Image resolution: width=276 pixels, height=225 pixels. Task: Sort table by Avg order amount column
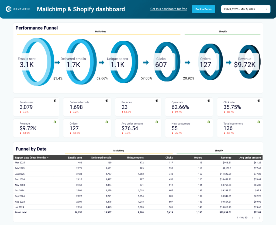pyautogui.click(x=250, y=158)
